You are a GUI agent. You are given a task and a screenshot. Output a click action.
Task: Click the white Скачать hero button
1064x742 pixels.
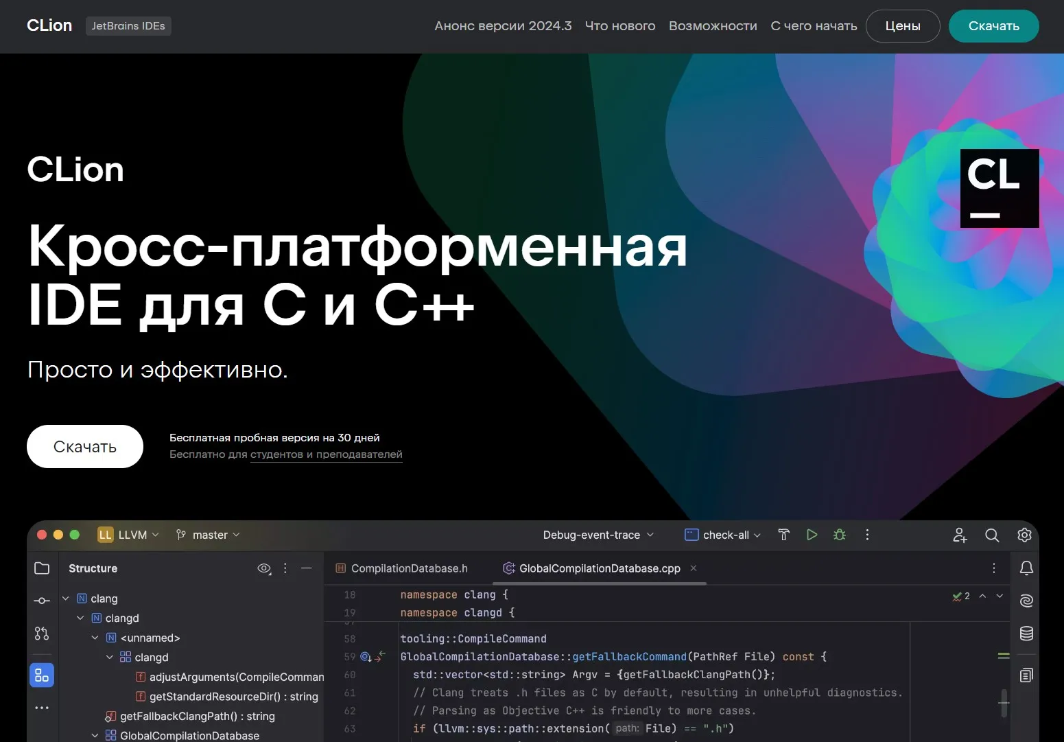point(85,447)
